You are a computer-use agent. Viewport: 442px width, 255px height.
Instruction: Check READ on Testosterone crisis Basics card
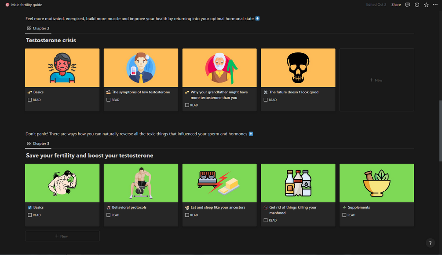[x=29, y=100]
